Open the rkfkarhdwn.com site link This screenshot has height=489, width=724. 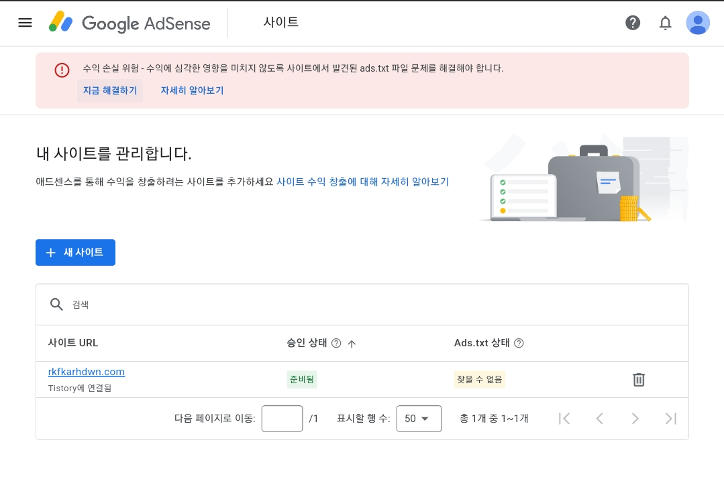click(x=86, y=372)
